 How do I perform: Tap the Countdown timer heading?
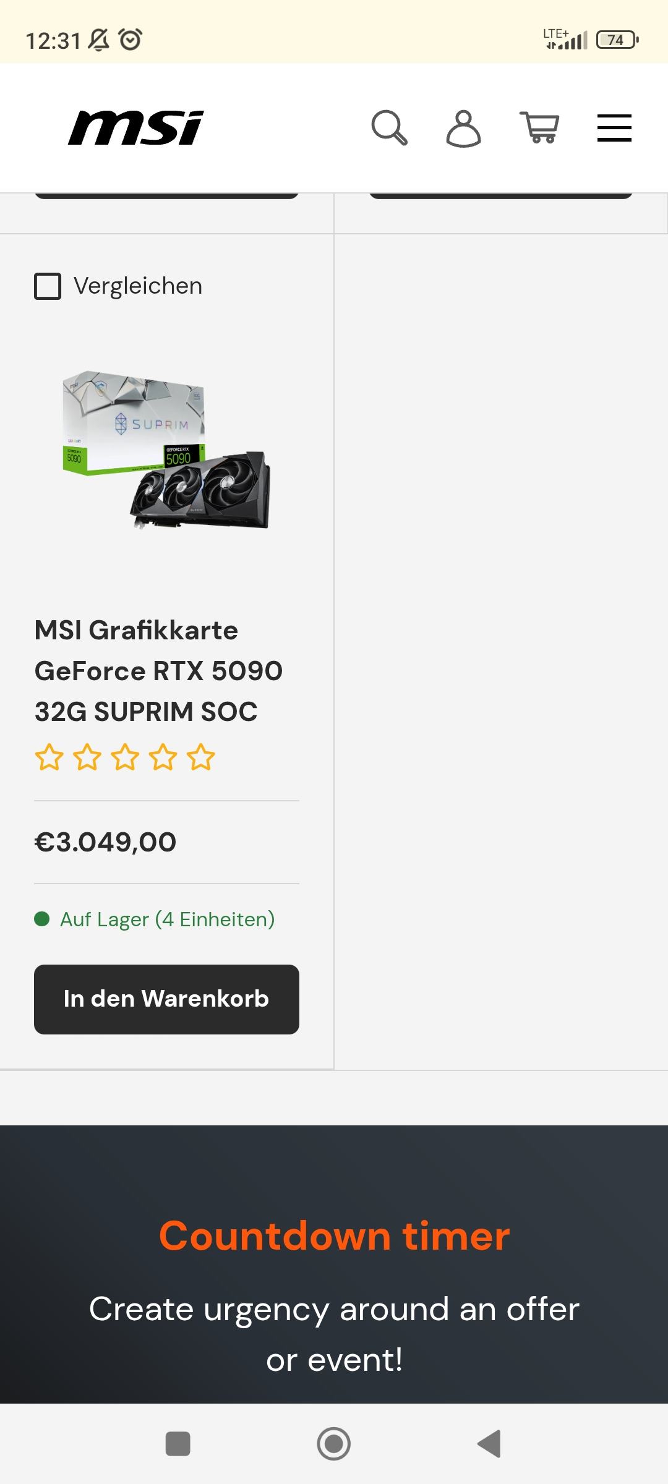click(334, 1236)
